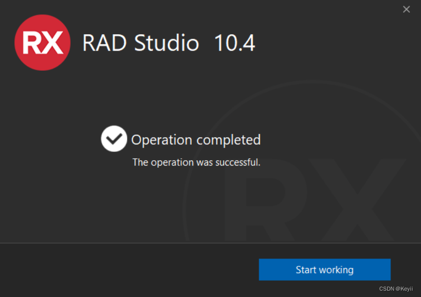Viewport: 421px width, 297px height.
Task: Click the "RAD Studio 10.4" title text
Action: point(169,43)
